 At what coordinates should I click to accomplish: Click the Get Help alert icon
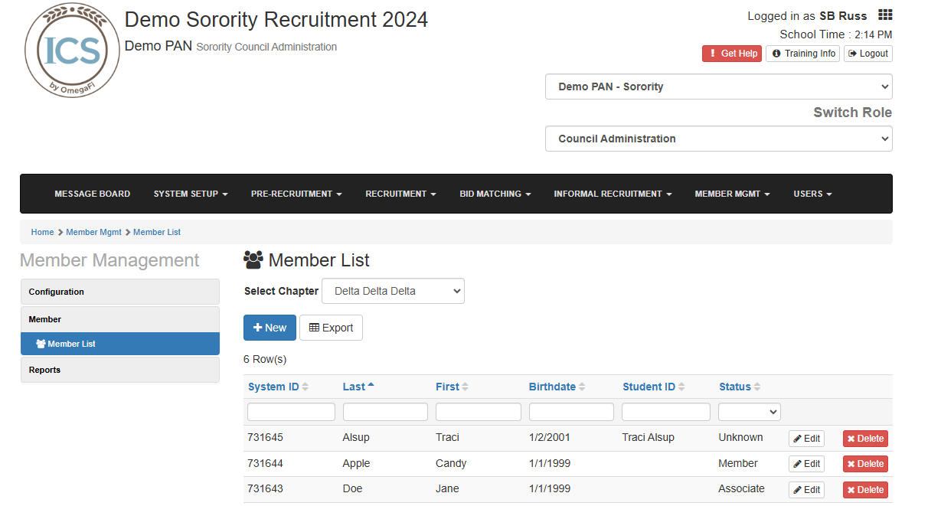click(x=712, y=54)
